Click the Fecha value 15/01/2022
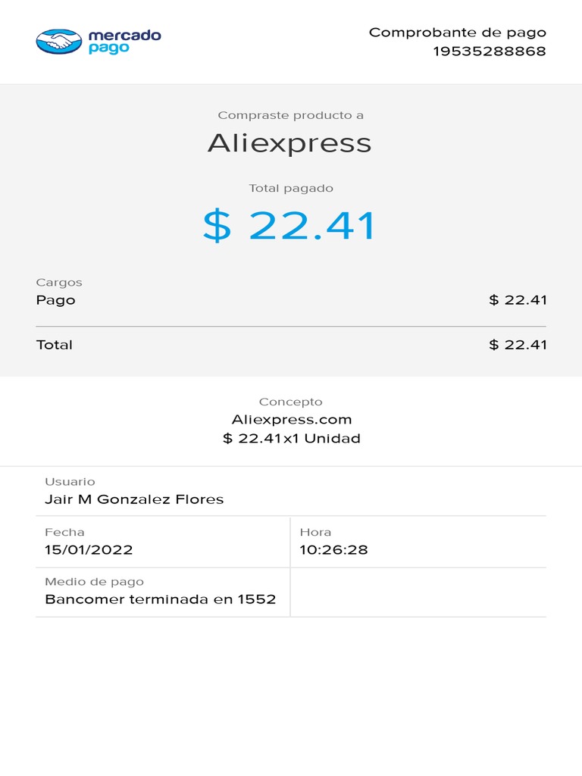 click(x=89, y=550)
